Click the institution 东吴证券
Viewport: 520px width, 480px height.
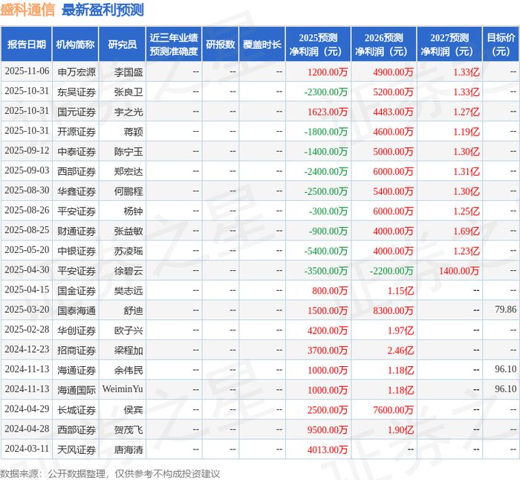click(x=77, y=92)
